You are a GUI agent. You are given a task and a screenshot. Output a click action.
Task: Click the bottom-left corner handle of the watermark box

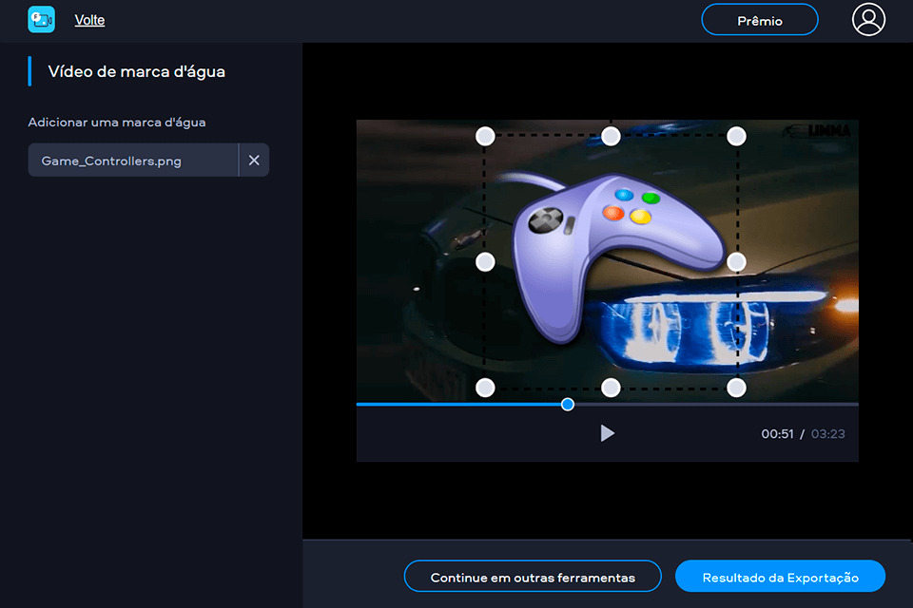[485, 387]
